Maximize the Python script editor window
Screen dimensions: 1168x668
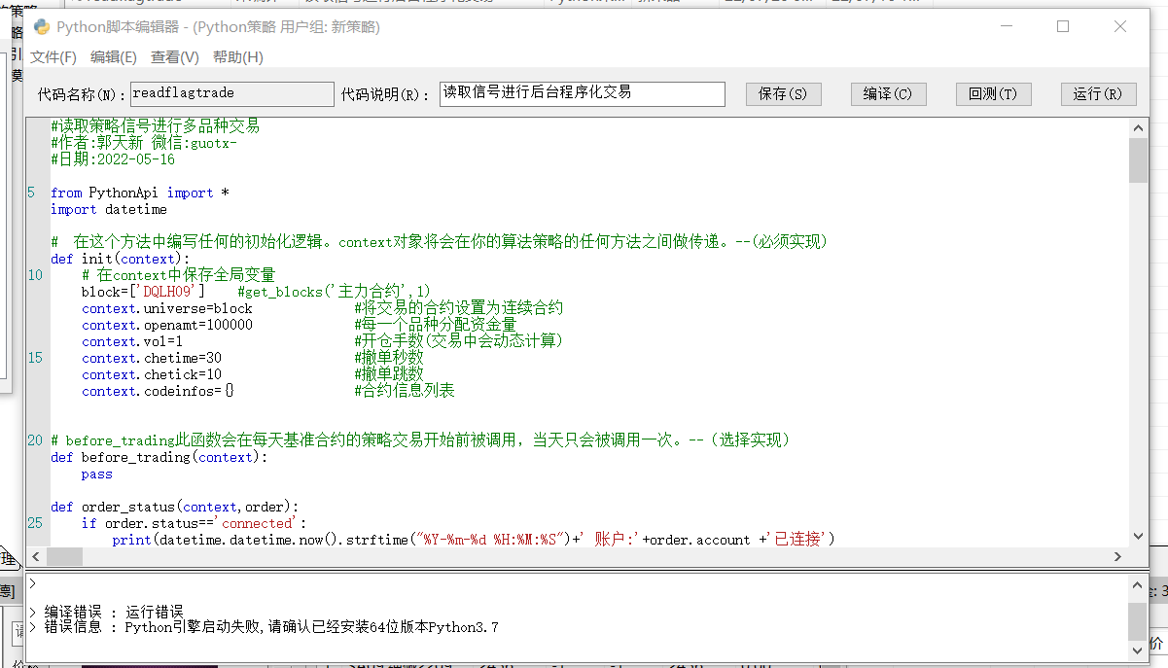[x=1063, y=26]
